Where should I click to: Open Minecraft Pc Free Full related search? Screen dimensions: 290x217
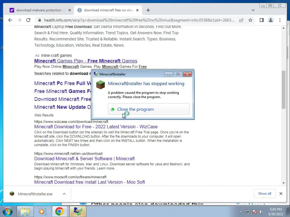(x=63, y=83)
